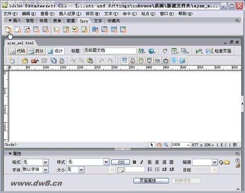The image size is (245, 193).
Task: Open the 链接 link dropdown arrow
Action: pos(215,162)
